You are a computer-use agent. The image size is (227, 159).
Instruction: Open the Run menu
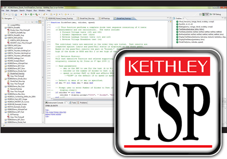(x=35, y=10)
